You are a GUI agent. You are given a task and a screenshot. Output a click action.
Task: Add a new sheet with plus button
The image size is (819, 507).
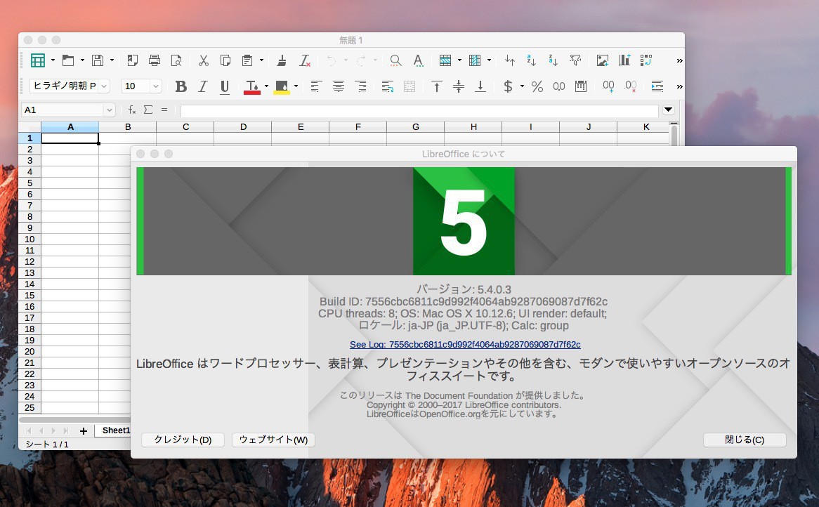pyautogui.click(x=84, y=430)
